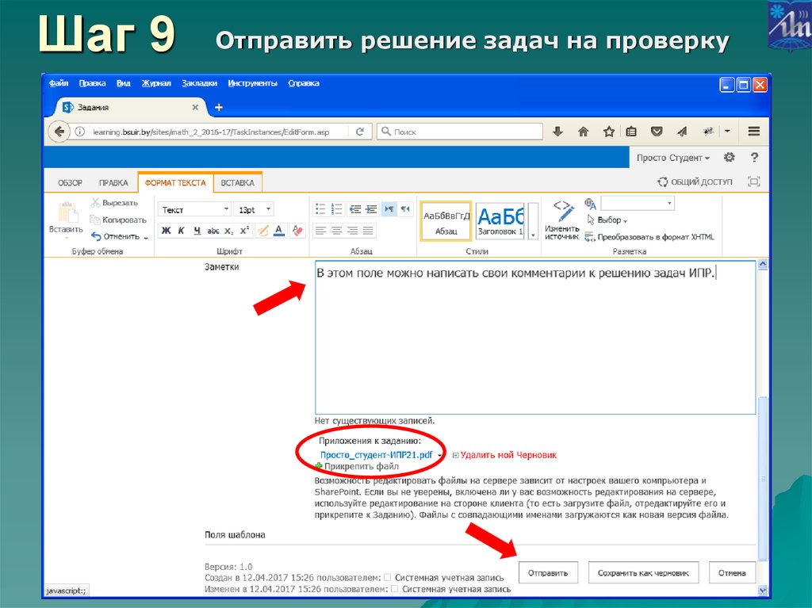This screenshot has height=608, width=812.
Task: Select the Underline icon
Action: pos(197,230)
